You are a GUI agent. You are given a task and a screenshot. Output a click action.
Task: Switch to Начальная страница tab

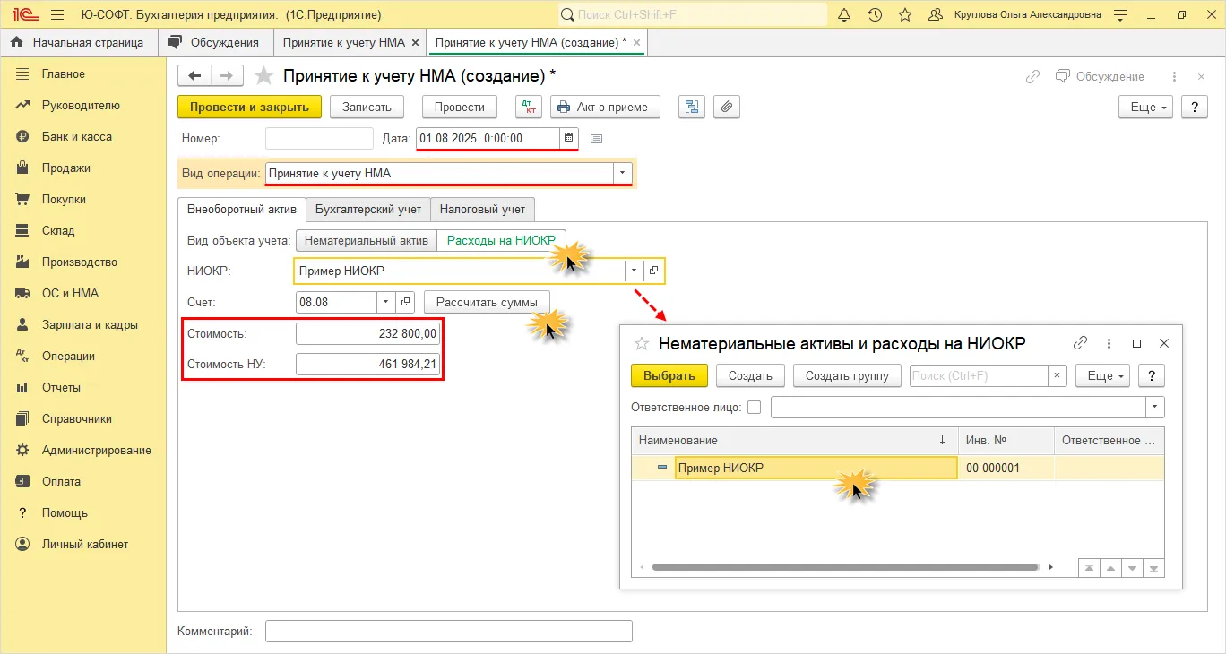(x=79, y=42)
